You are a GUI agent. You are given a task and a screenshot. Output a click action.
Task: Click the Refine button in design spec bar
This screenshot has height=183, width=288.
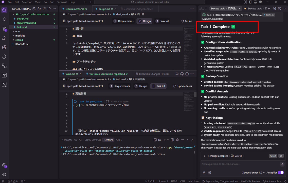(x=186, y=21)
